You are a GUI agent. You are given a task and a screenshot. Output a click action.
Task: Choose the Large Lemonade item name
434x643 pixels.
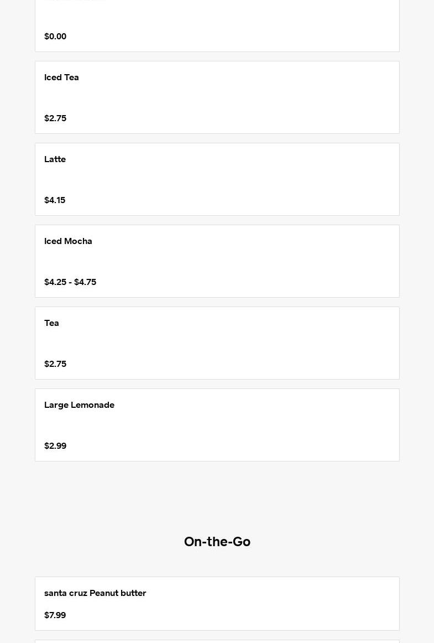[x=79, y=405]
